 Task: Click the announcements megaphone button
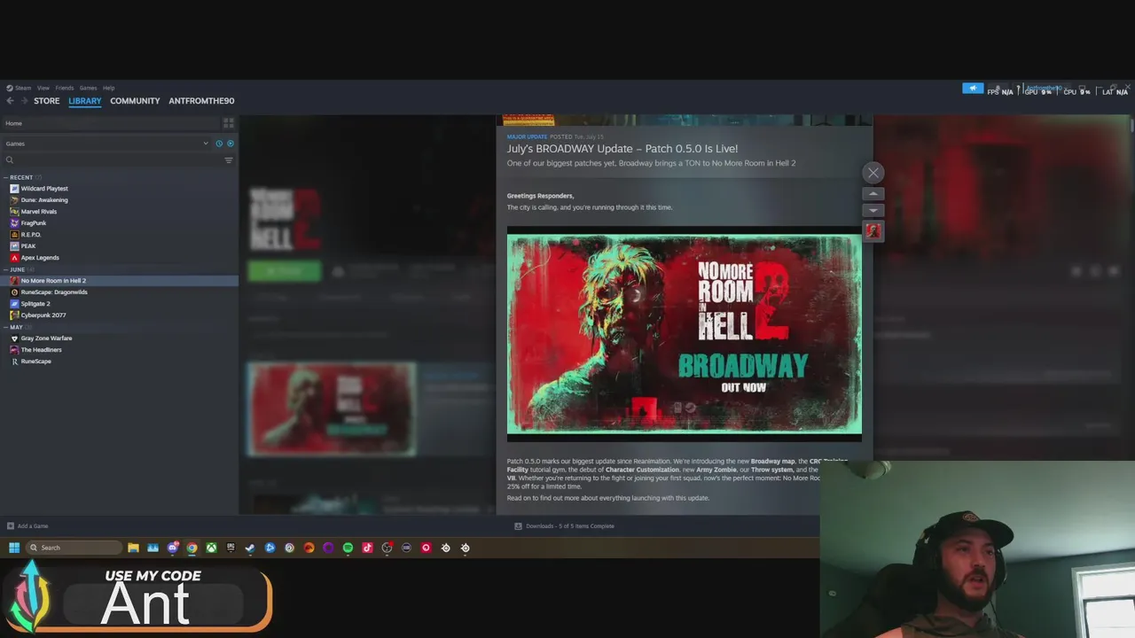973,88
